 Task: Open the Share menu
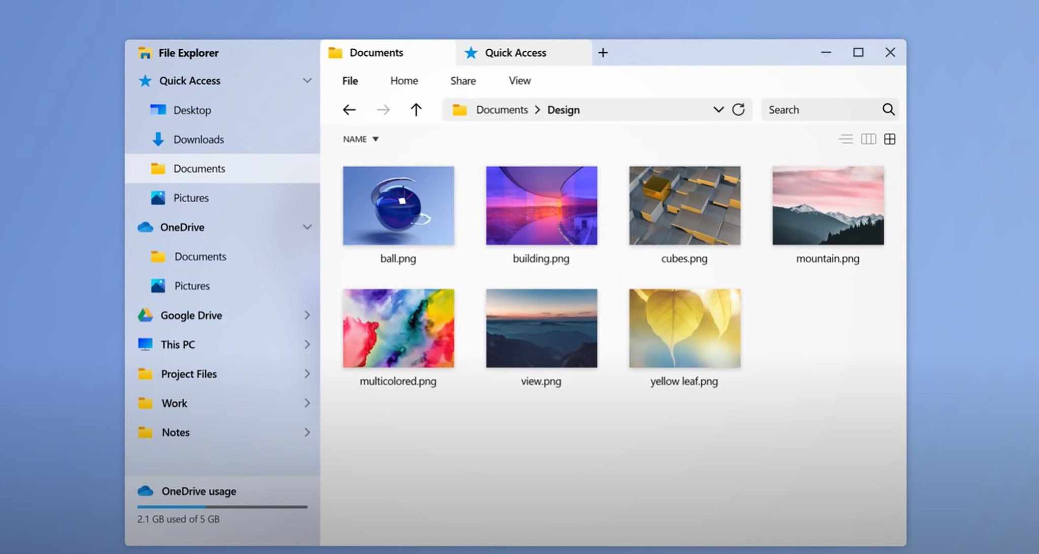coord(462,81)
